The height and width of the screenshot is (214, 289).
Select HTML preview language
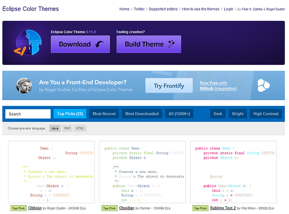pyautogui.click(x=80, y=128)
